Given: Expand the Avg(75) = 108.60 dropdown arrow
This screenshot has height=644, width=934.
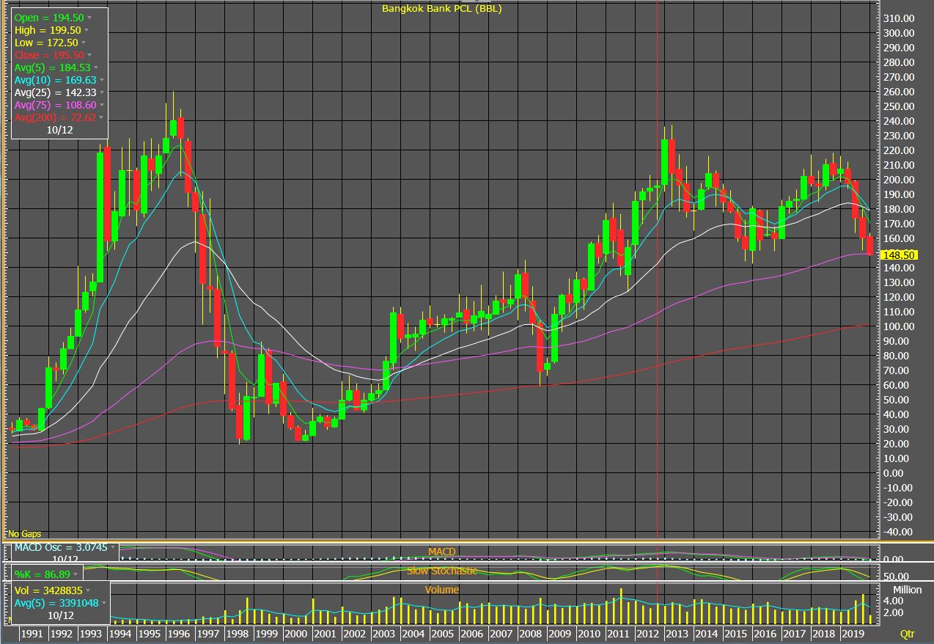Looking at the screenshot, I should (x=100, y=105).
